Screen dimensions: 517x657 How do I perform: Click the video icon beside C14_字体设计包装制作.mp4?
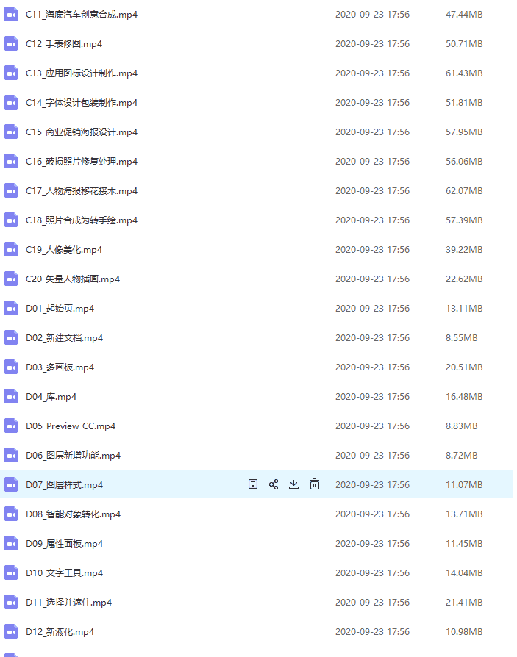(11, 103)
